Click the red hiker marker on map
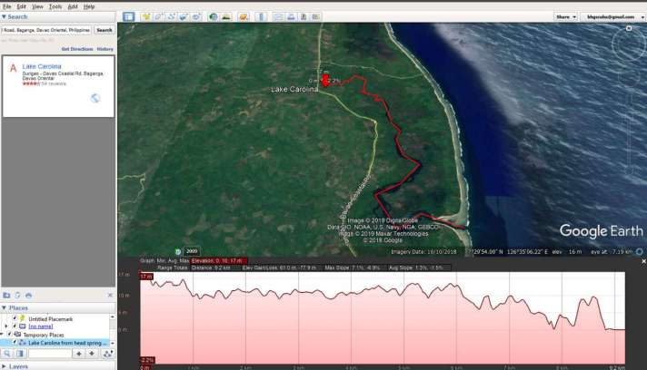The height and width of the screenshot is (370, 647). coord(325,80)
